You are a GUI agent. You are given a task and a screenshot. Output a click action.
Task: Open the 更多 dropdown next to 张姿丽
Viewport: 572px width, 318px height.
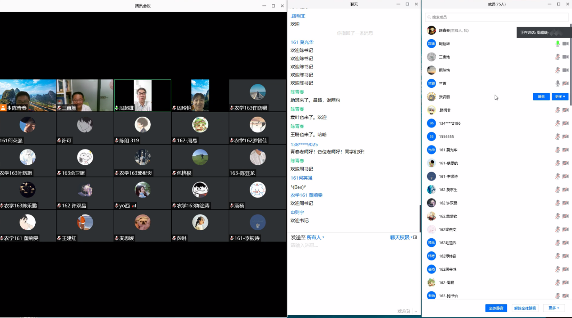[x=560, y=97]
